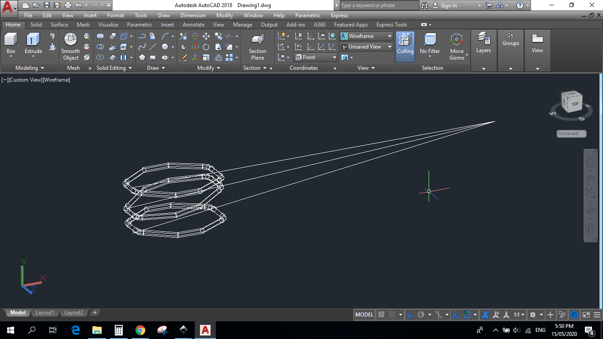
Task: Switch to the Mesh ribbon tab
Action: click(x=83, y=25)
